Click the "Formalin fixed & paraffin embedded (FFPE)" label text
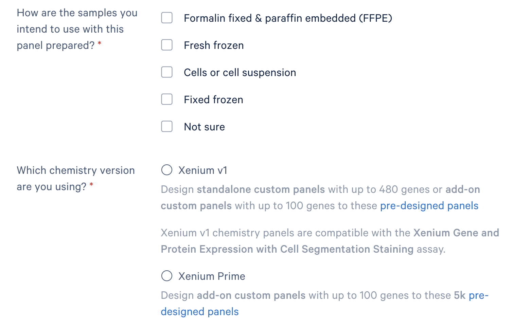 point(288,18)
